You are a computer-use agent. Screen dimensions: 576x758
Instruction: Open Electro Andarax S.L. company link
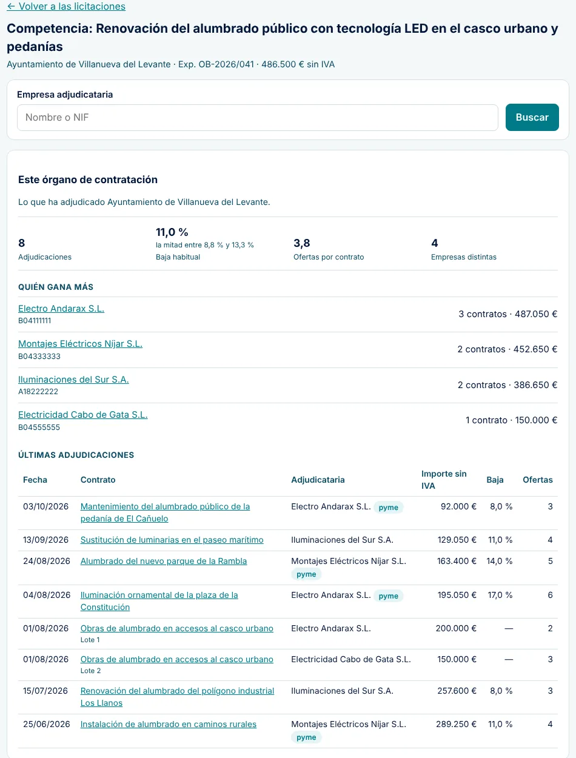tap(61, 309)
